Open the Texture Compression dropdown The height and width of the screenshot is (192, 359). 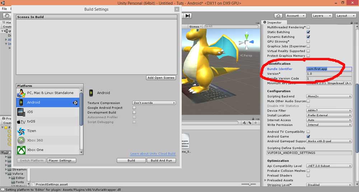click(x=154, y=103)
